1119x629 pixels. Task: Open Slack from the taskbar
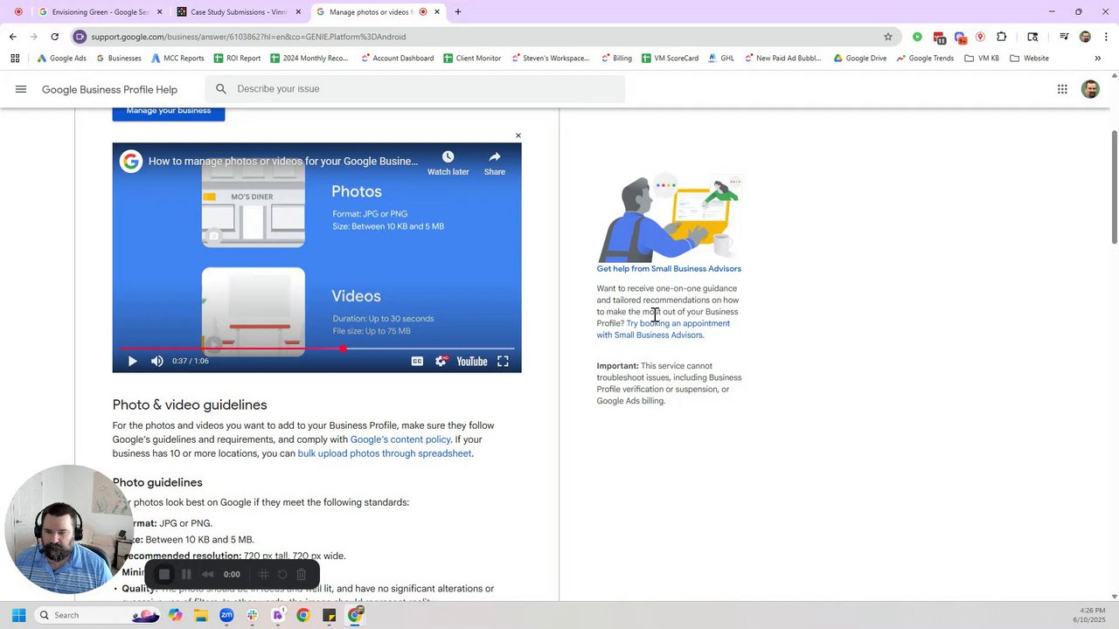click(253, 615)
